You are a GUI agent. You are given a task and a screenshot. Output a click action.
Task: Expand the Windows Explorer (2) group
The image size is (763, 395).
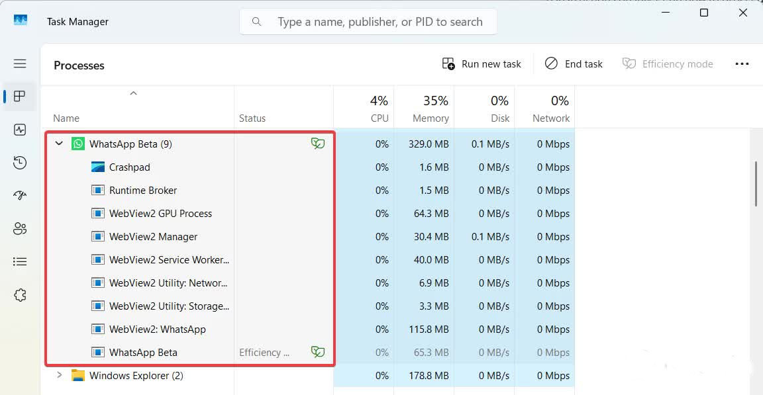59,375
